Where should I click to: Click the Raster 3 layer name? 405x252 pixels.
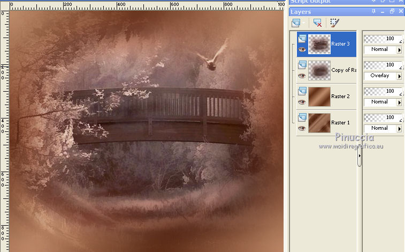coord(340,44)
